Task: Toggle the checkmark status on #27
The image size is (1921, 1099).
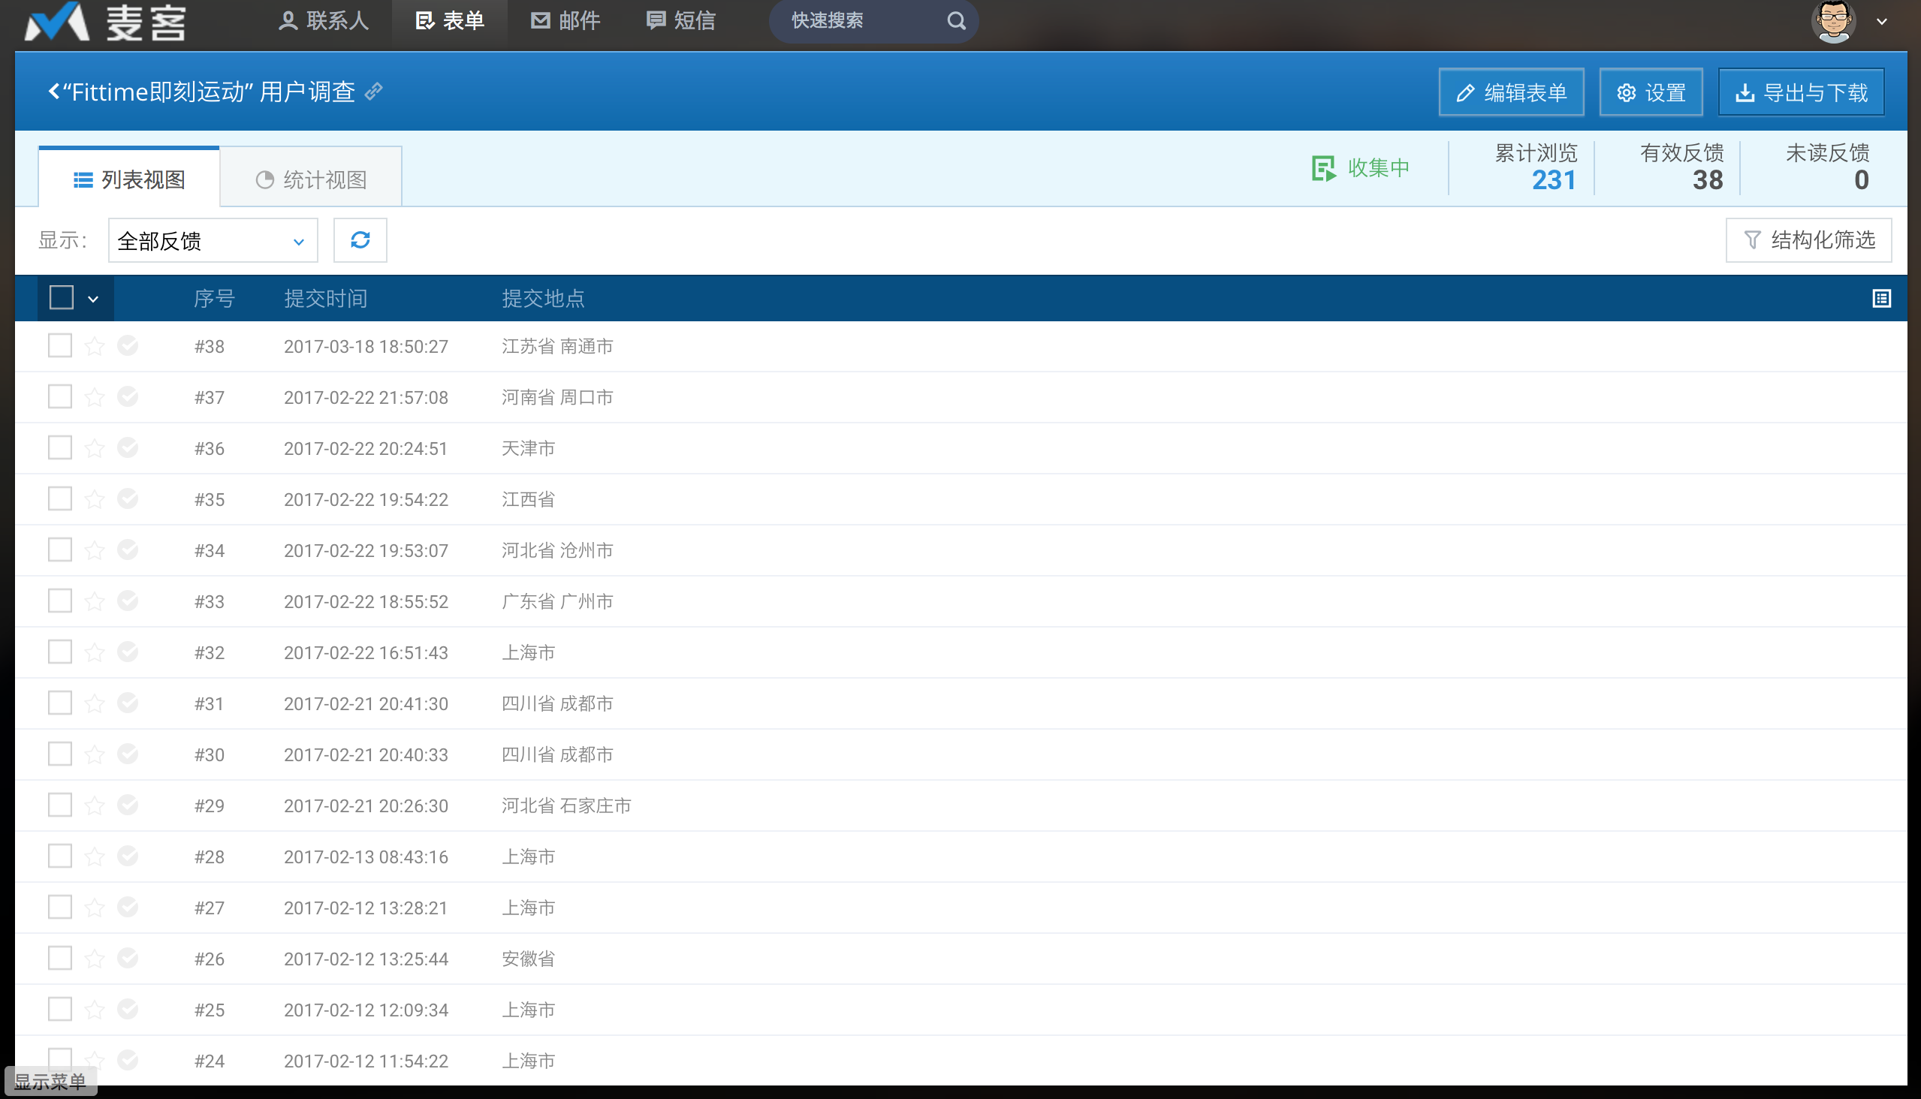Action: 128,907
